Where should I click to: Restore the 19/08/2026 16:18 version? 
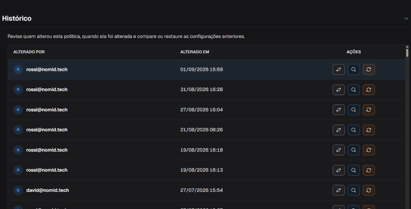tap(369, 150)
